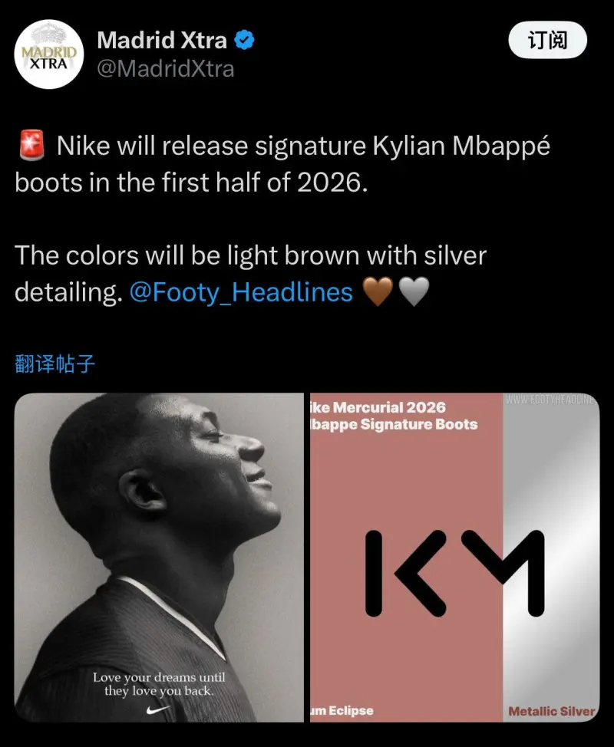Click the Metallic Silver label

pyautogui.click(x=552, y=711)
